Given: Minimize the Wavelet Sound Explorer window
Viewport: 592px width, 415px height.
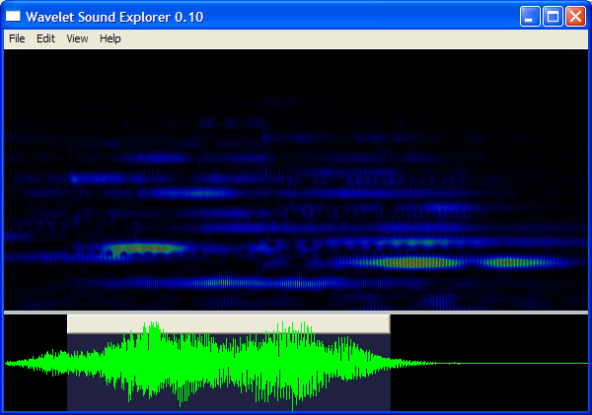Looking at the screenshot, I should tap(529, 17).
